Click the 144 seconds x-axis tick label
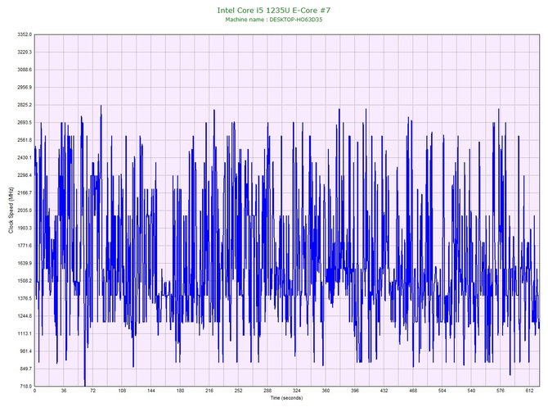The width and height of the screenshot is (548, 412). [x=151, y=391]
